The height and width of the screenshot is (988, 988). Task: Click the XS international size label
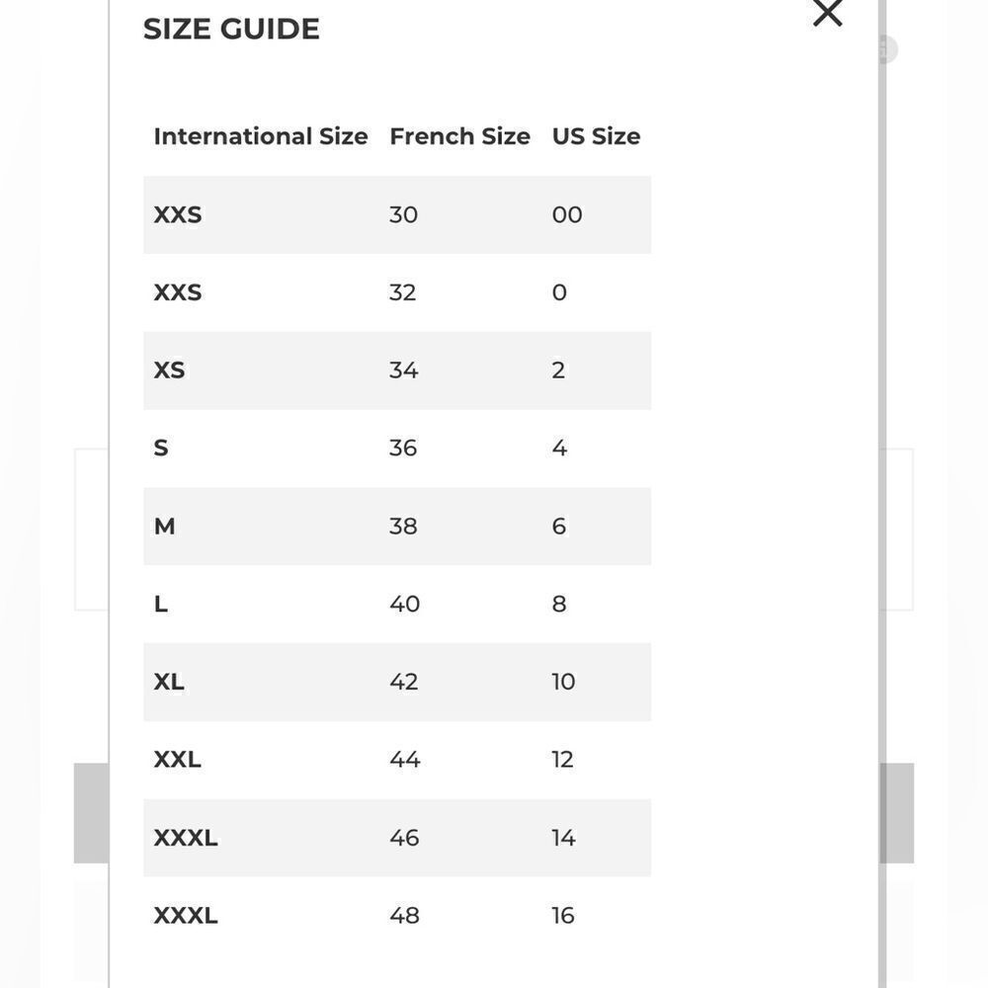(169, 370)
